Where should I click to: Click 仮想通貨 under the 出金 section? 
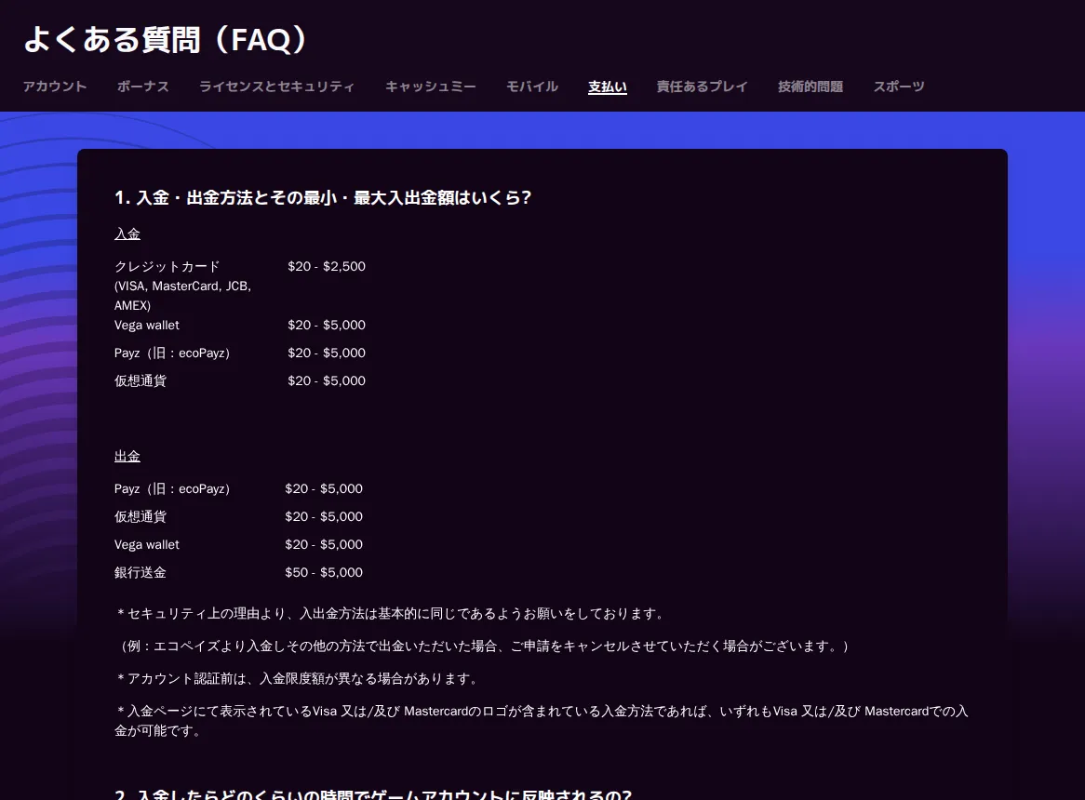141,516
